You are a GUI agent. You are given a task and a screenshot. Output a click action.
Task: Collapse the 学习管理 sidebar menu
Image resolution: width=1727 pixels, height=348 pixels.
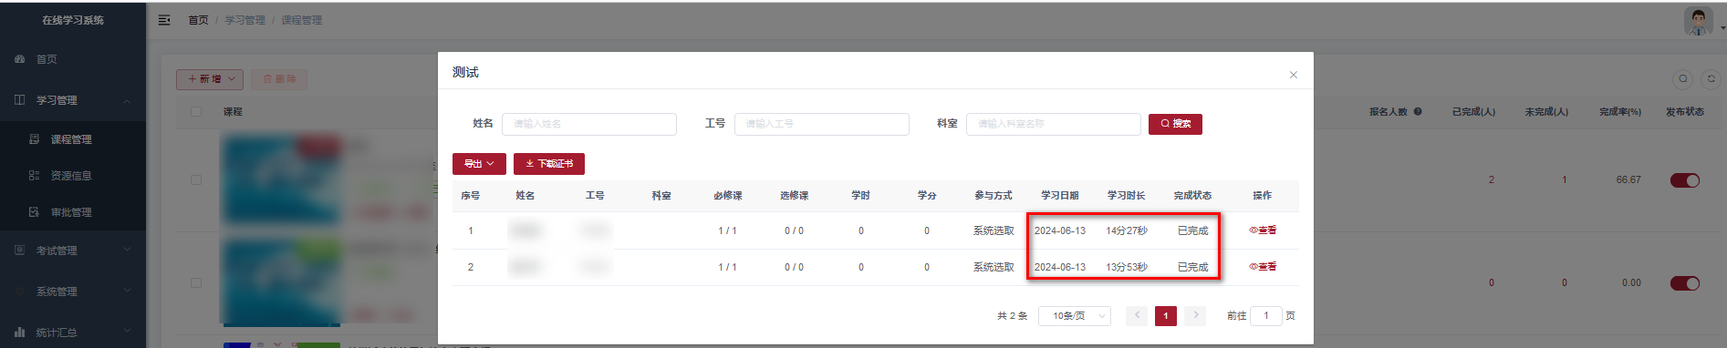(x=73, y=100)
